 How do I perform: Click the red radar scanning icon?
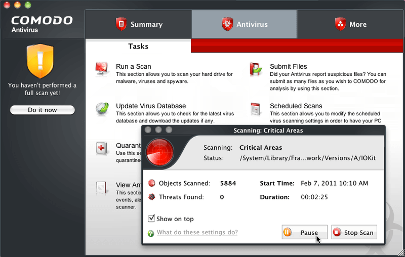pos(160,152)
